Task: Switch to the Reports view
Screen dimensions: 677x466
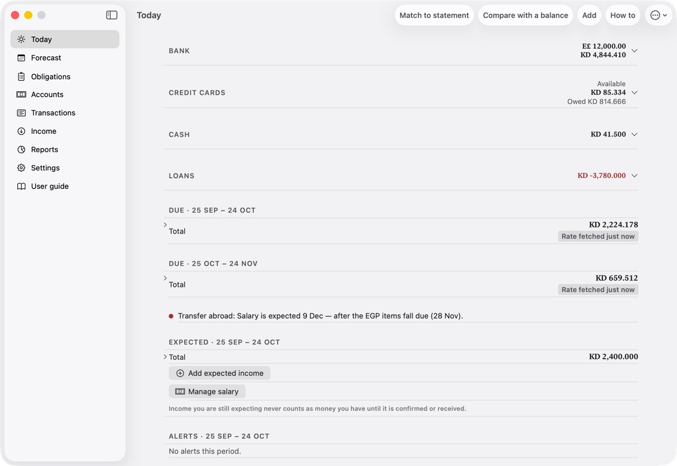Action: [65, 149]
